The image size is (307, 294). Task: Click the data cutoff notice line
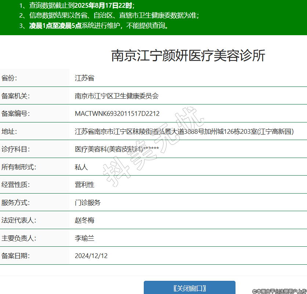click(77, 5)
